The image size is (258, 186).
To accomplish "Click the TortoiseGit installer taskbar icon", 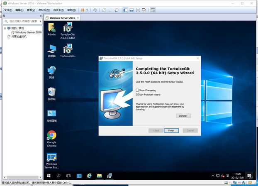I will point(110,176).
